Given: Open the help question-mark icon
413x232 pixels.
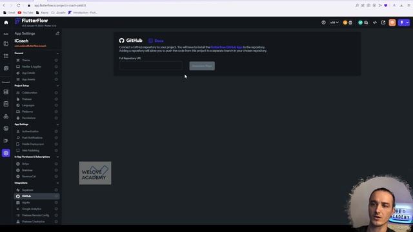Looking at the screenshot, I should (323, 23).
